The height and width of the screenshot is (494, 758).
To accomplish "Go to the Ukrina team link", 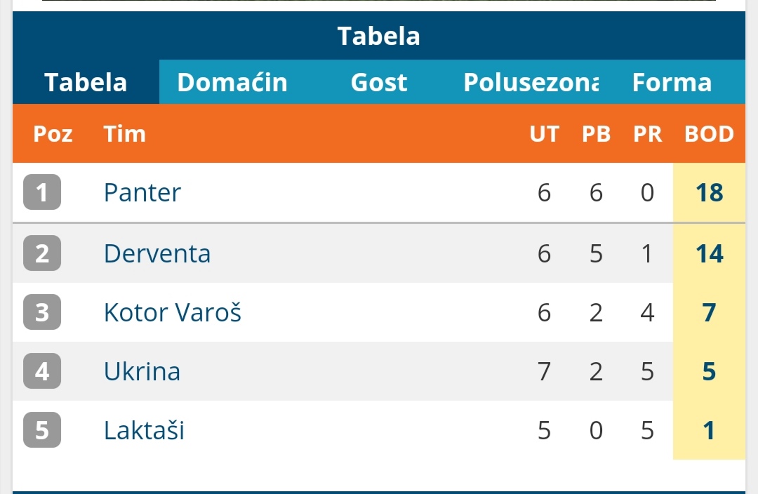I will pos(142,371).
